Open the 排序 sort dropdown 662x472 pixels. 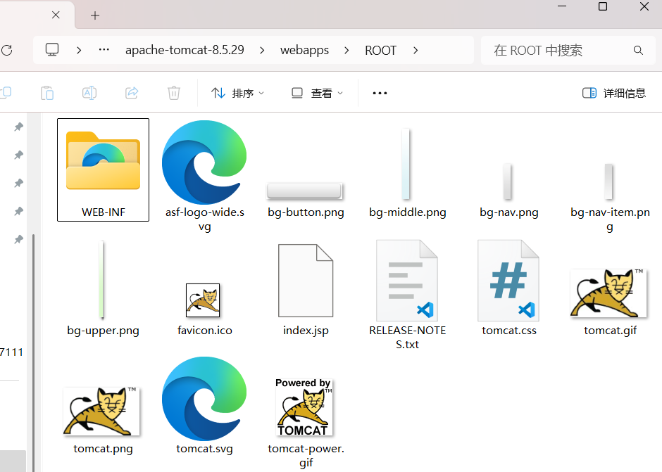tap(237, 94)
